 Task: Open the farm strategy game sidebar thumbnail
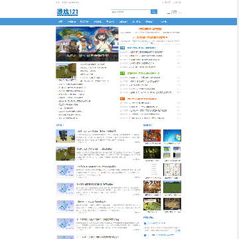click(x=152, y=204)
